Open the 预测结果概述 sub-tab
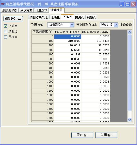Viewport: 137px width, 145px height. 38,17
